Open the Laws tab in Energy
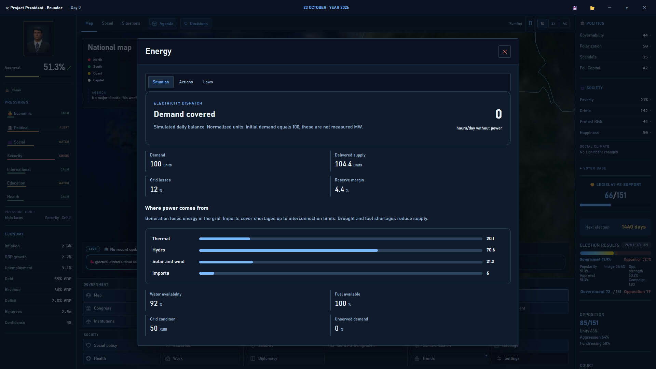 point(208,82)
